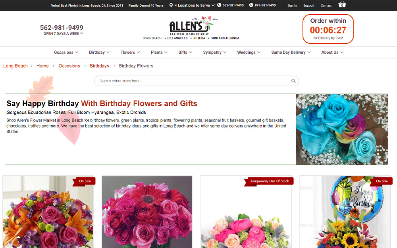
Task: Go to Home breadcrumb
Action: pos(42,66)
